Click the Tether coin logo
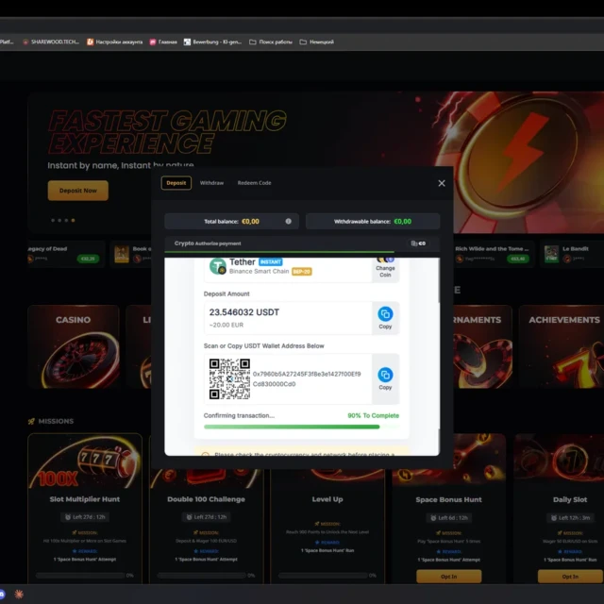The height and width of the screenshot is (604, 604). (218, 266)
